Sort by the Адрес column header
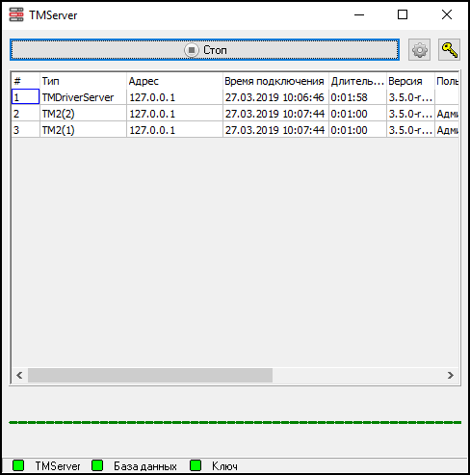The image size is (470, 475). point(174,81)
